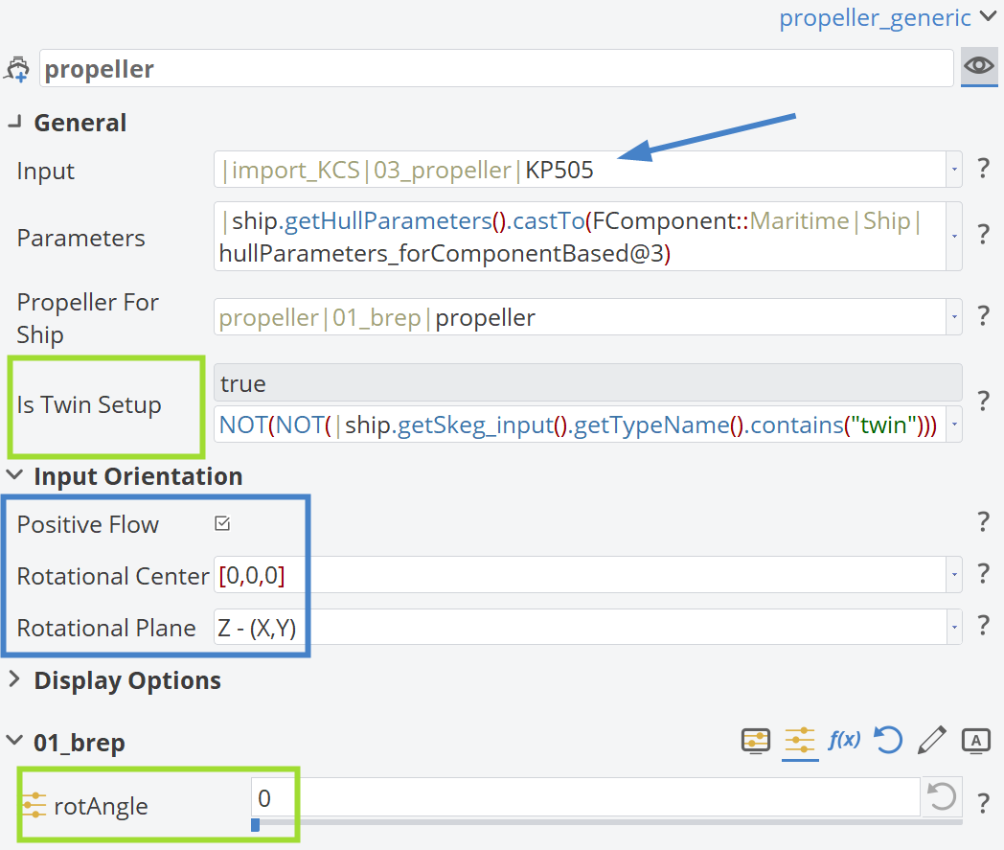Toggle propeller visibility with the eye icon

click(979, 66)
